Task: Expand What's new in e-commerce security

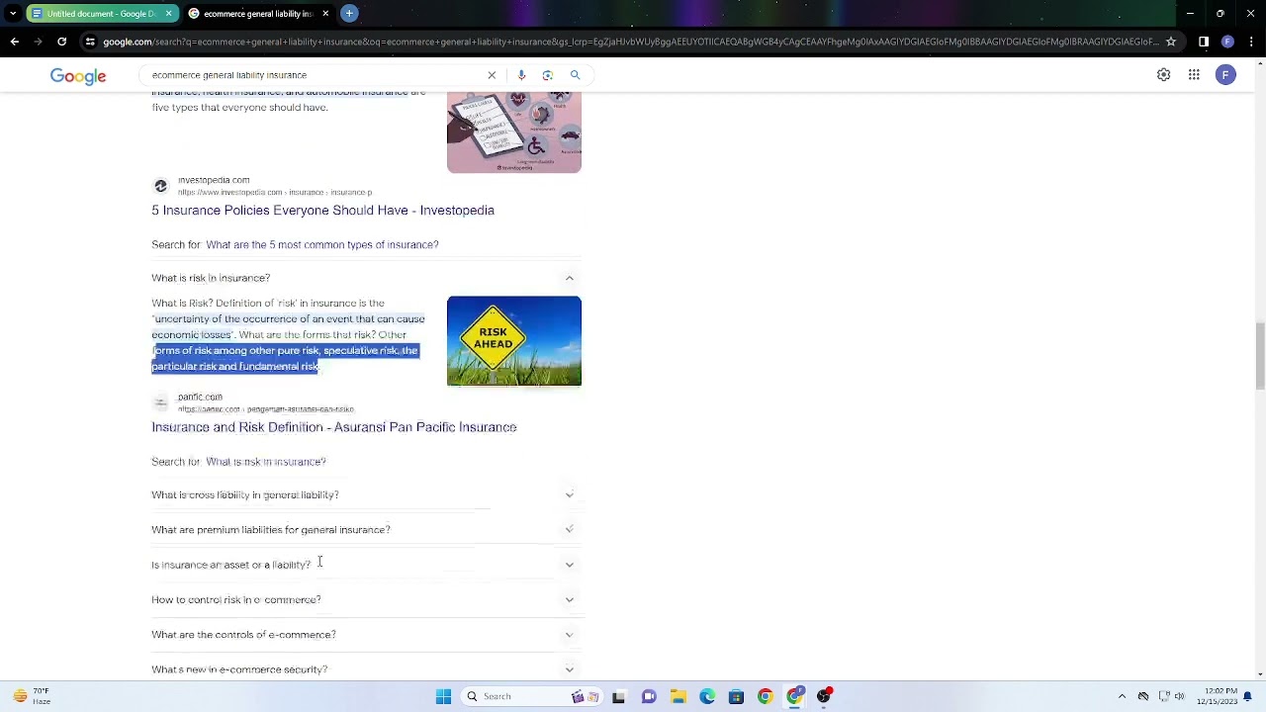Action: (366, 669)
